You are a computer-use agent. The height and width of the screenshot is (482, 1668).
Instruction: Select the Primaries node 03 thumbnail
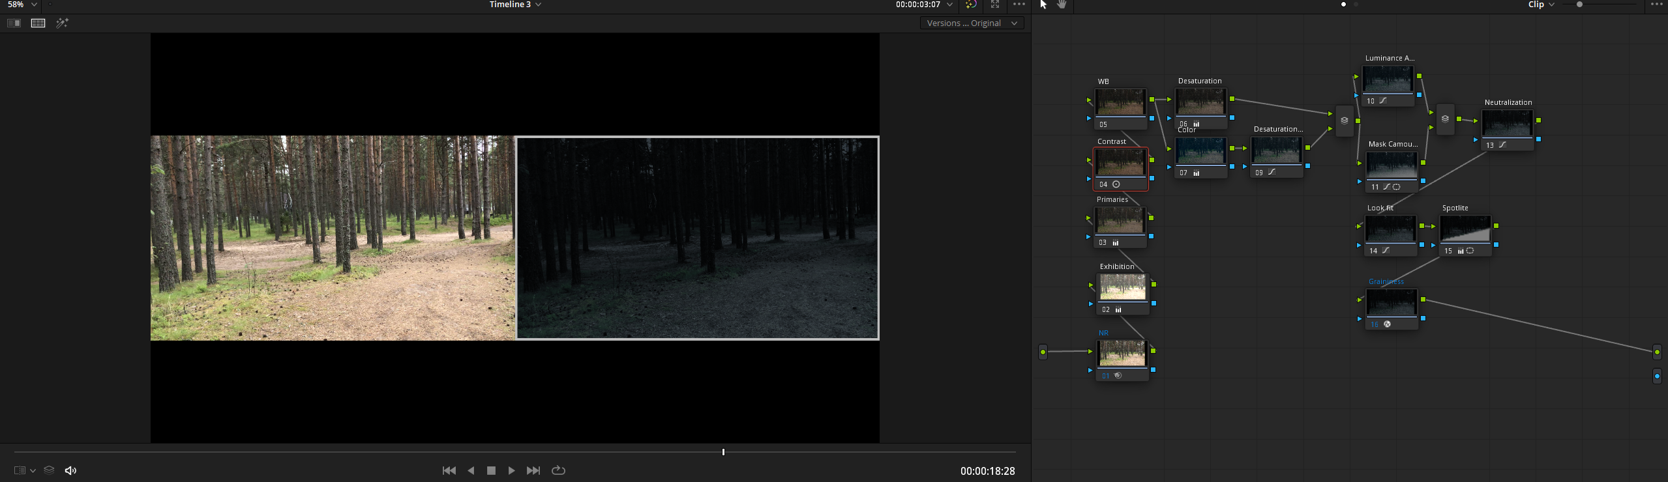[1120, 220]
